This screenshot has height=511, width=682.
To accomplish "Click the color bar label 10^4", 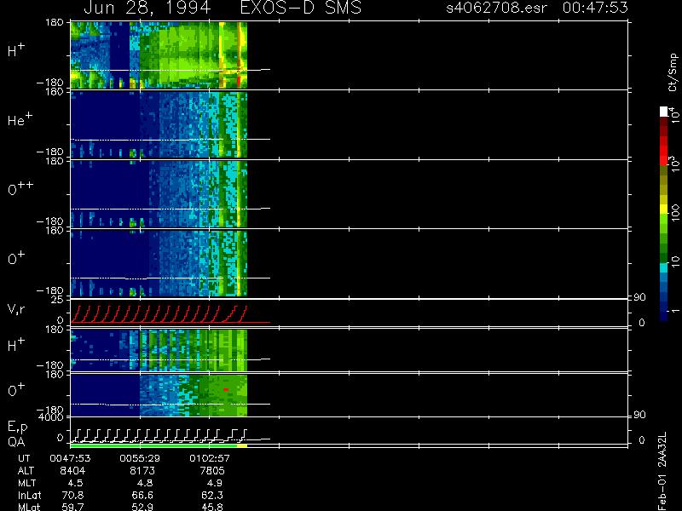I will (674, 113).
